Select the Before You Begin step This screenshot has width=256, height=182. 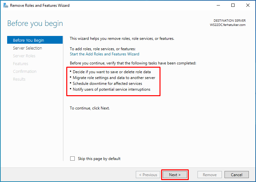[x=35, y=40]
